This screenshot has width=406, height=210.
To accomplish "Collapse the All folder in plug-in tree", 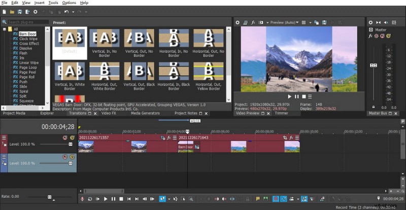I will point(5,29).
